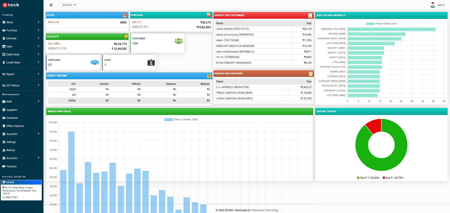Expand the Report menu in sidebar
The image size is (450, 213).
pyautogui.click(x=22, y=74)
